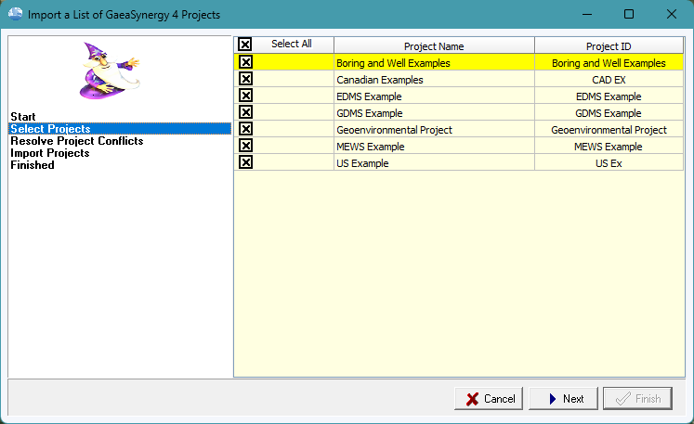Toggle the EDMS Example checkbox
The height and width of the screenshot is (424, 694).
[245, 96]
